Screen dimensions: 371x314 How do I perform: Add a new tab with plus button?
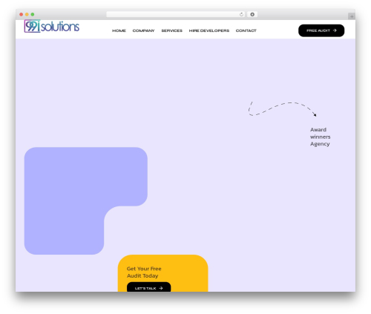click(352, 16)
